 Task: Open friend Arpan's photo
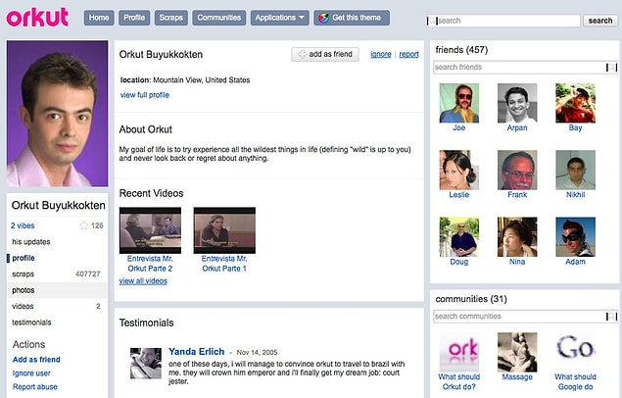click(517, 103)
